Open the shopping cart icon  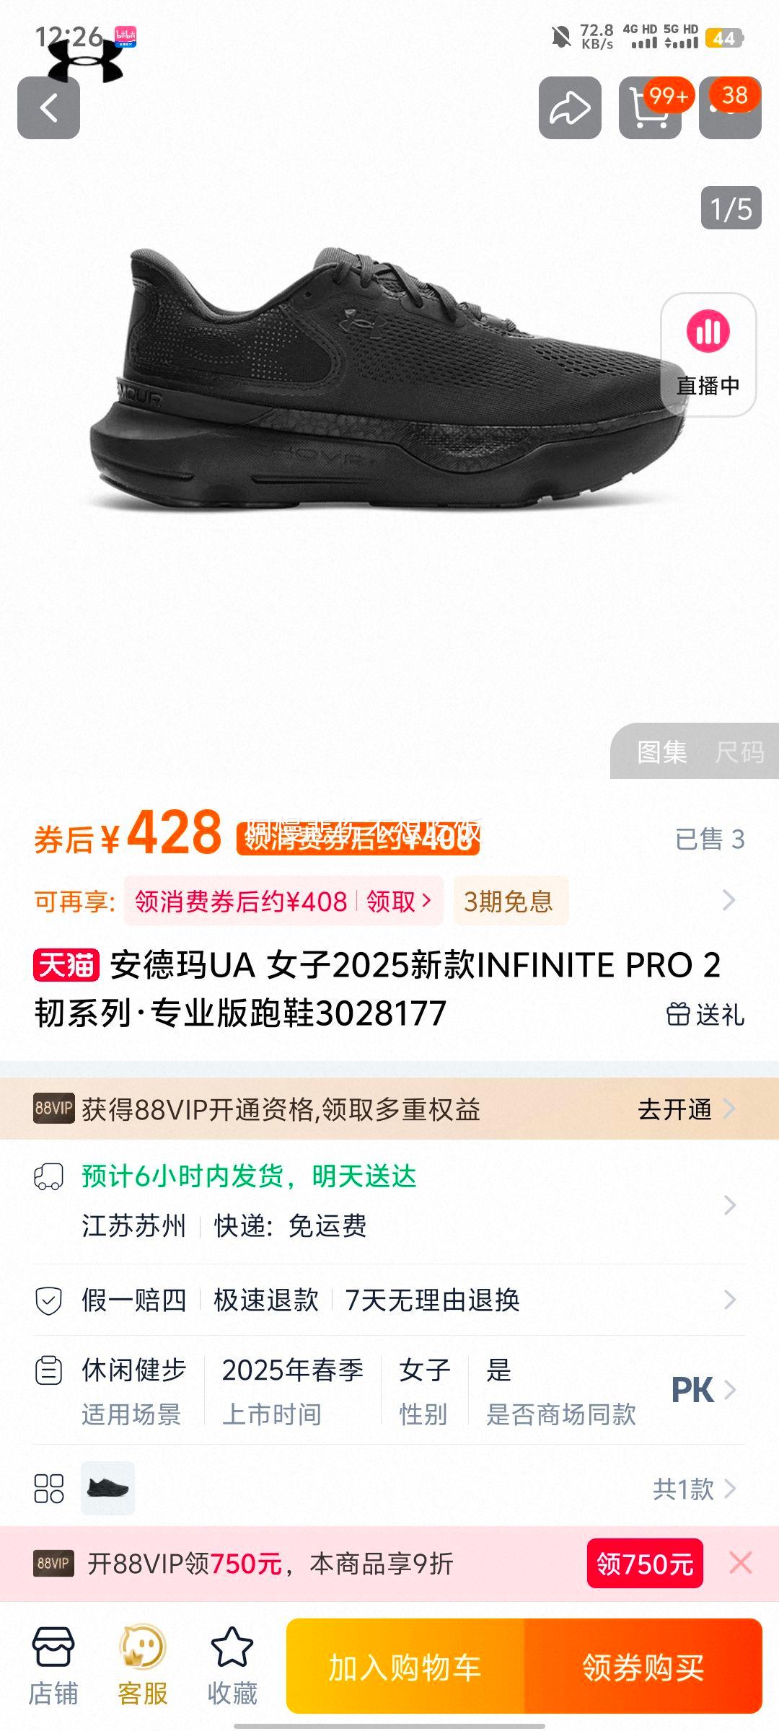(x=650, y=107)
